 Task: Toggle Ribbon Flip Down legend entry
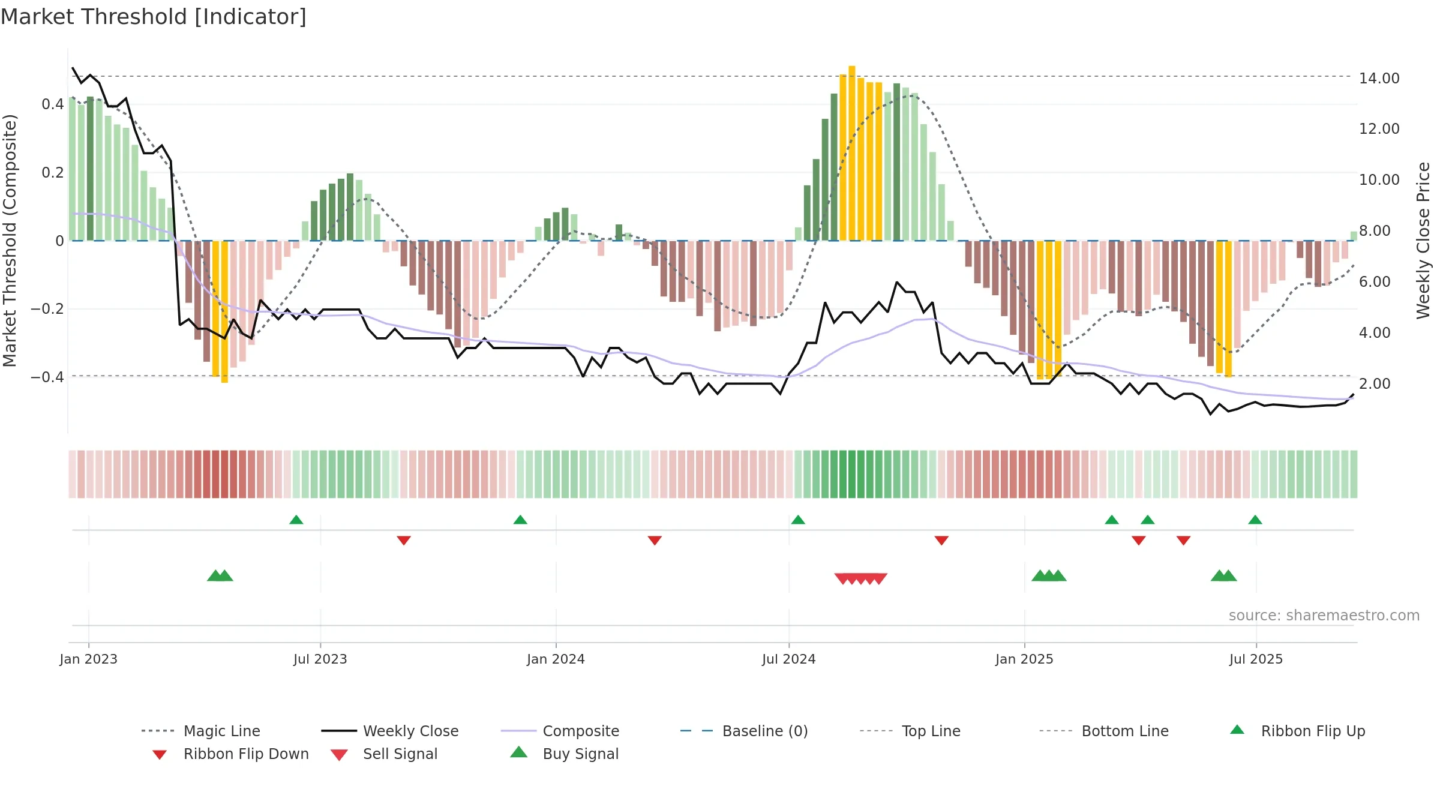coord(230,754)
